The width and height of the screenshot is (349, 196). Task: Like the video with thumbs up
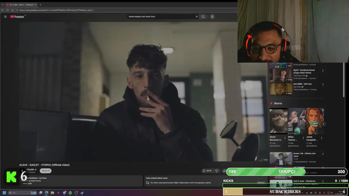[x=207, y=171]
